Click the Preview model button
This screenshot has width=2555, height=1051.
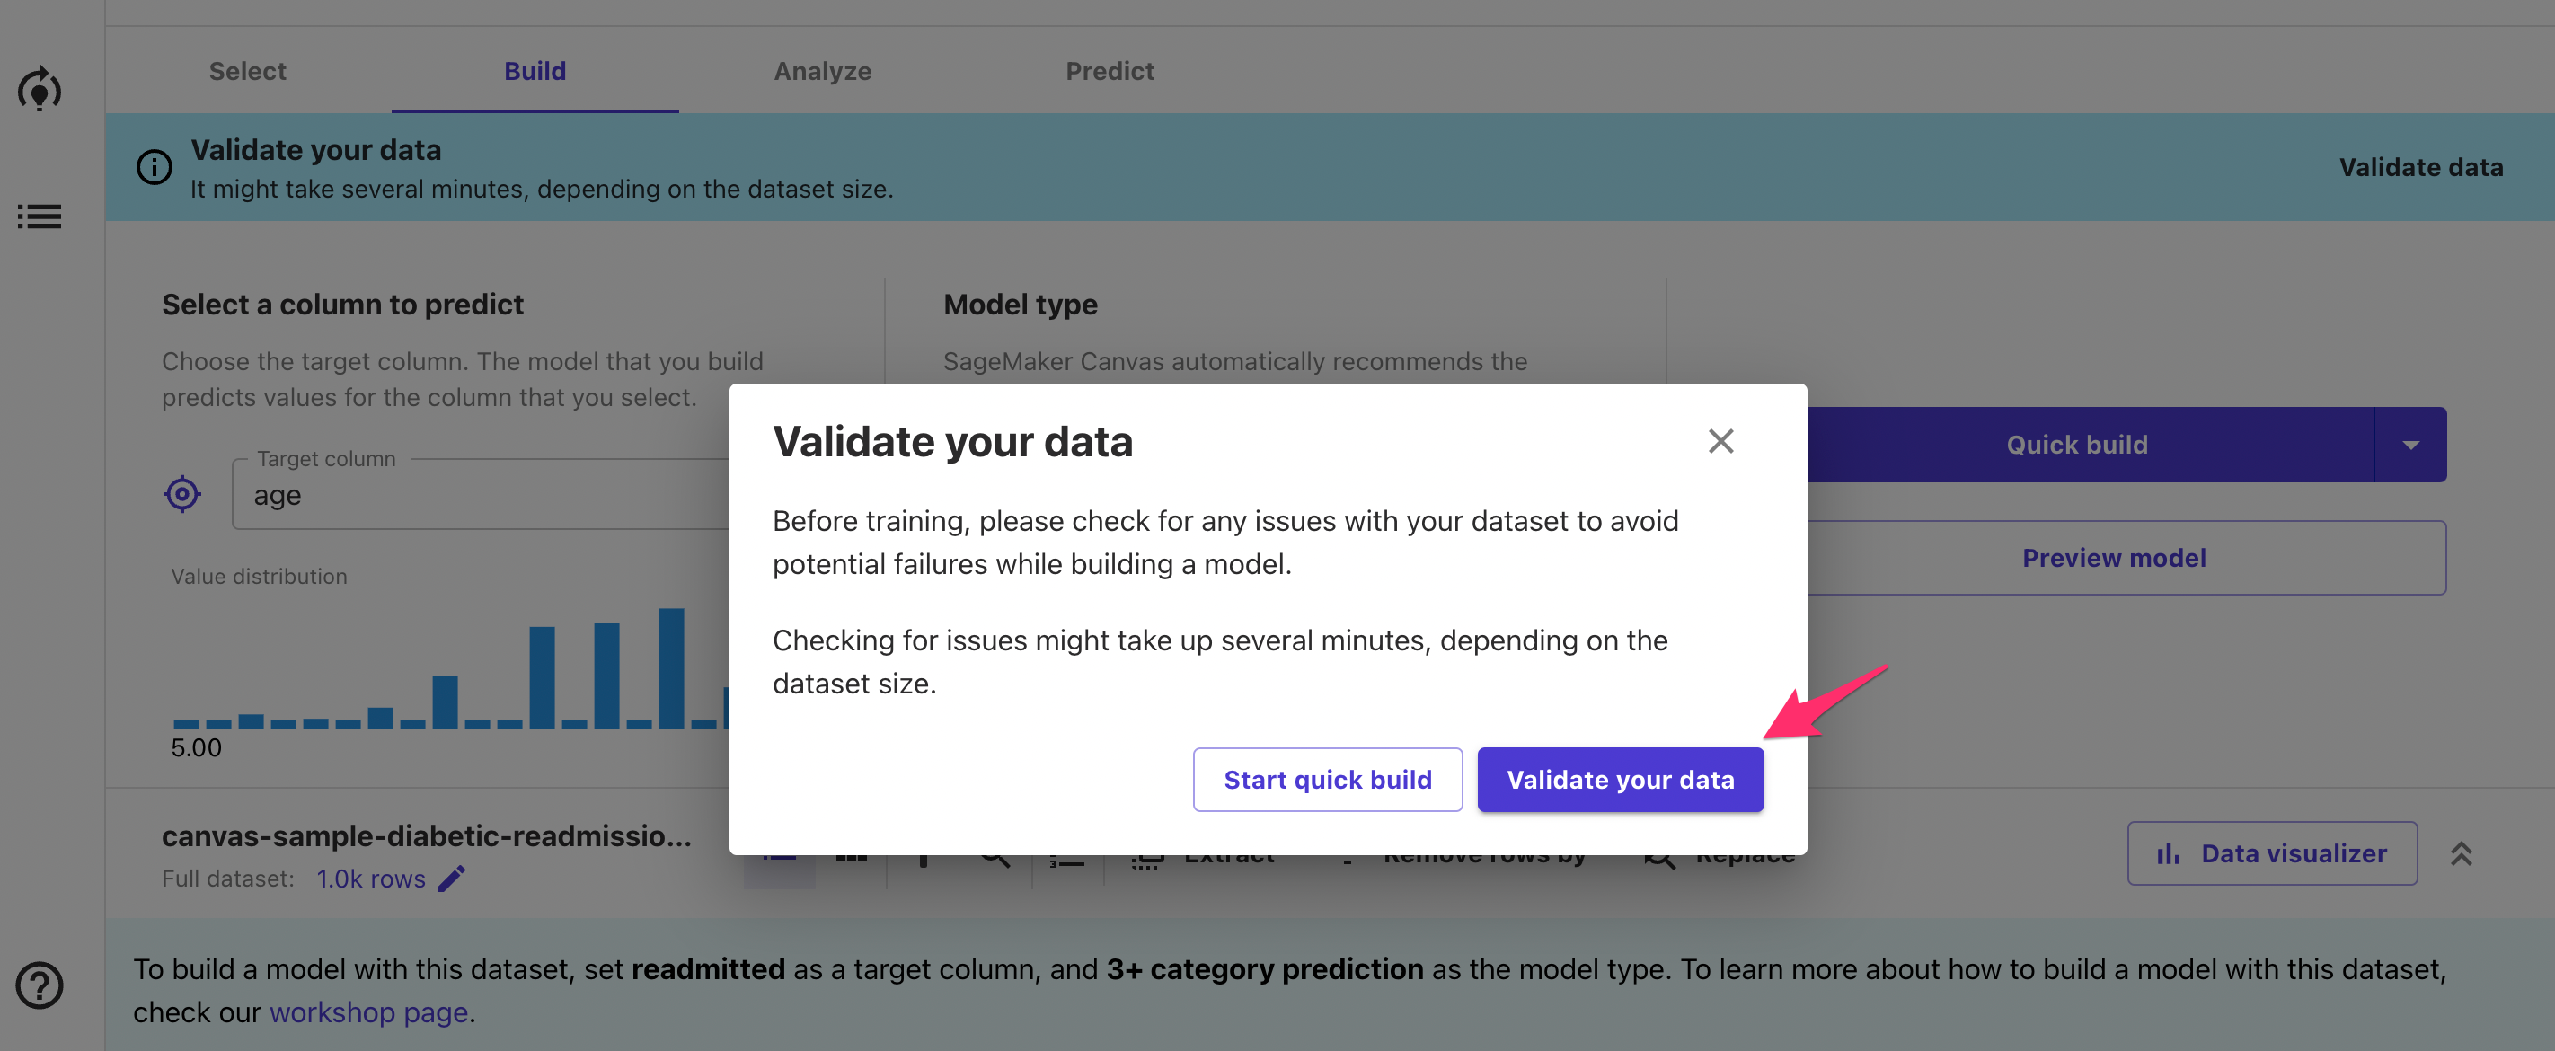(x=2115, y=558)
